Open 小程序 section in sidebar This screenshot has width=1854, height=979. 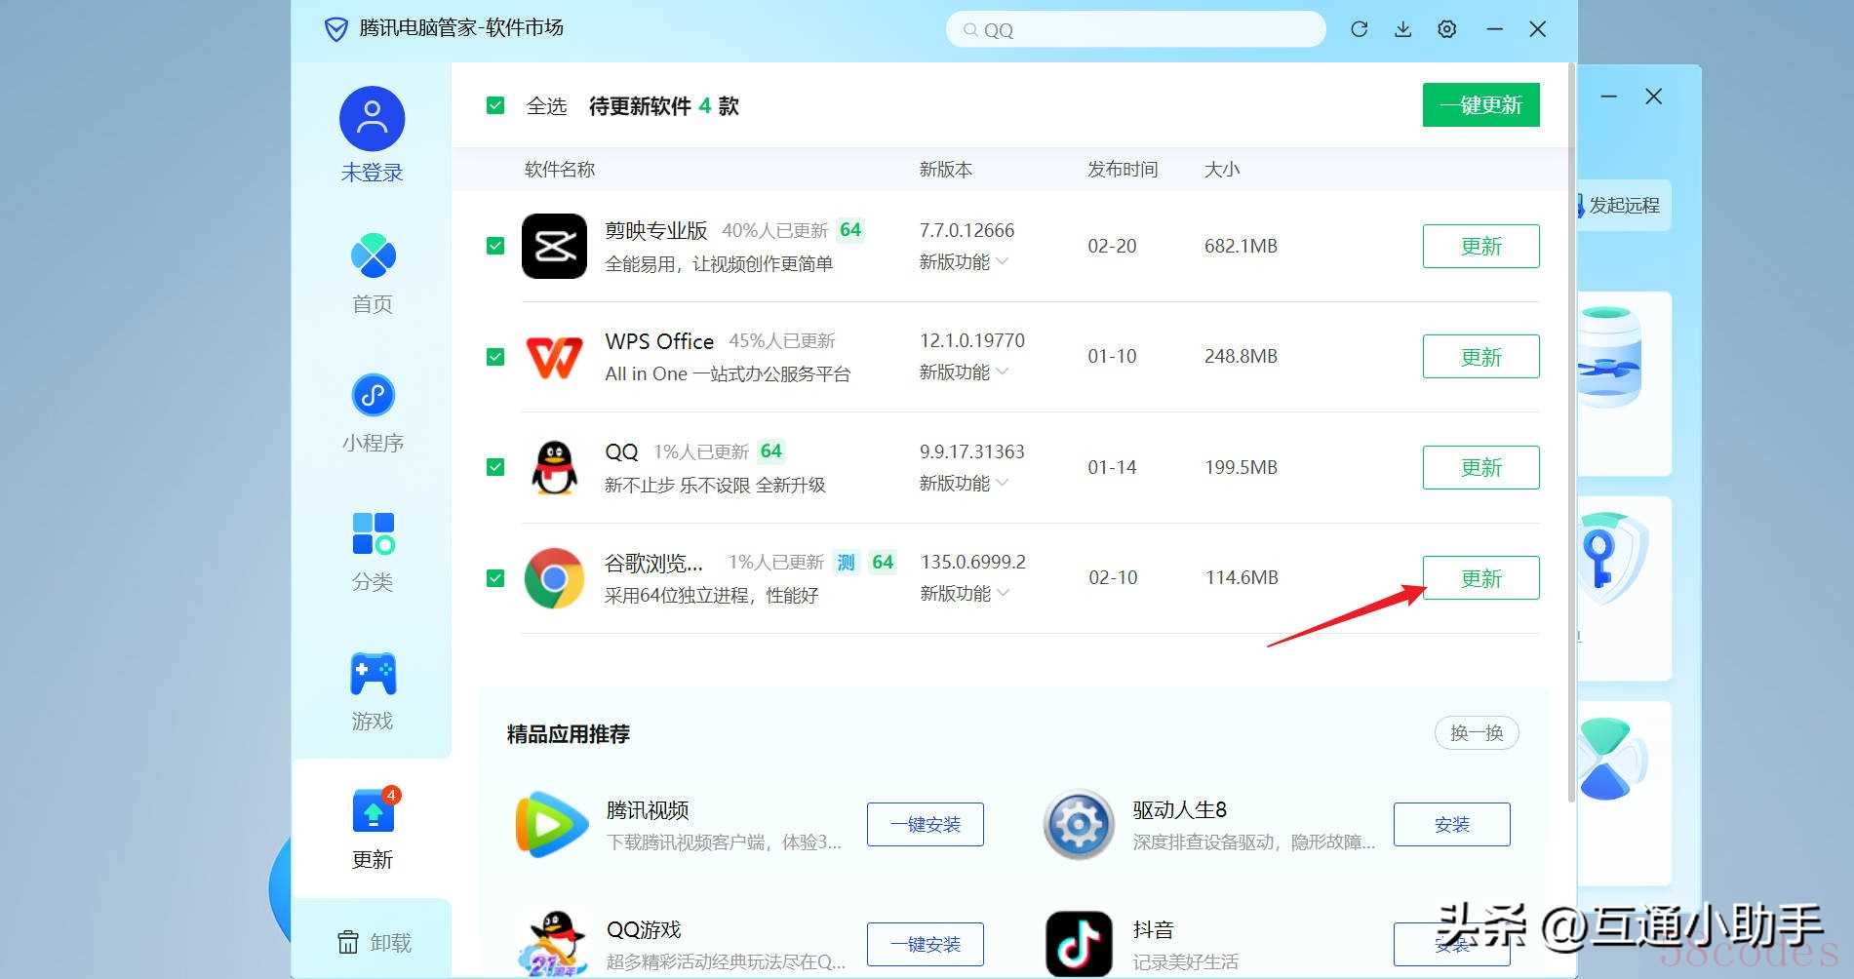click(373, 412)
